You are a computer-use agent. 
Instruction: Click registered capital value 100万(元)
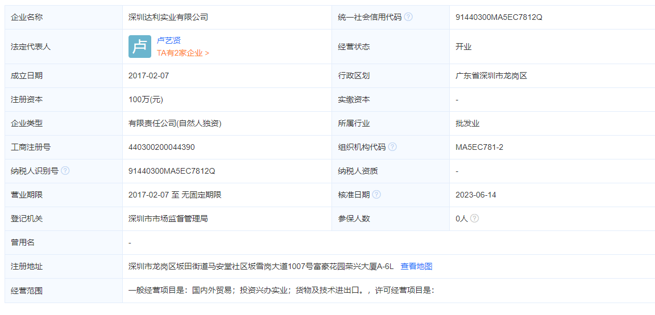[x=146, y=99]
